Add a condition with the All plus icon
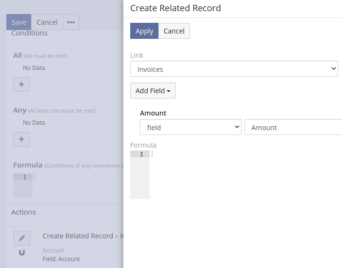 (21, 84)
